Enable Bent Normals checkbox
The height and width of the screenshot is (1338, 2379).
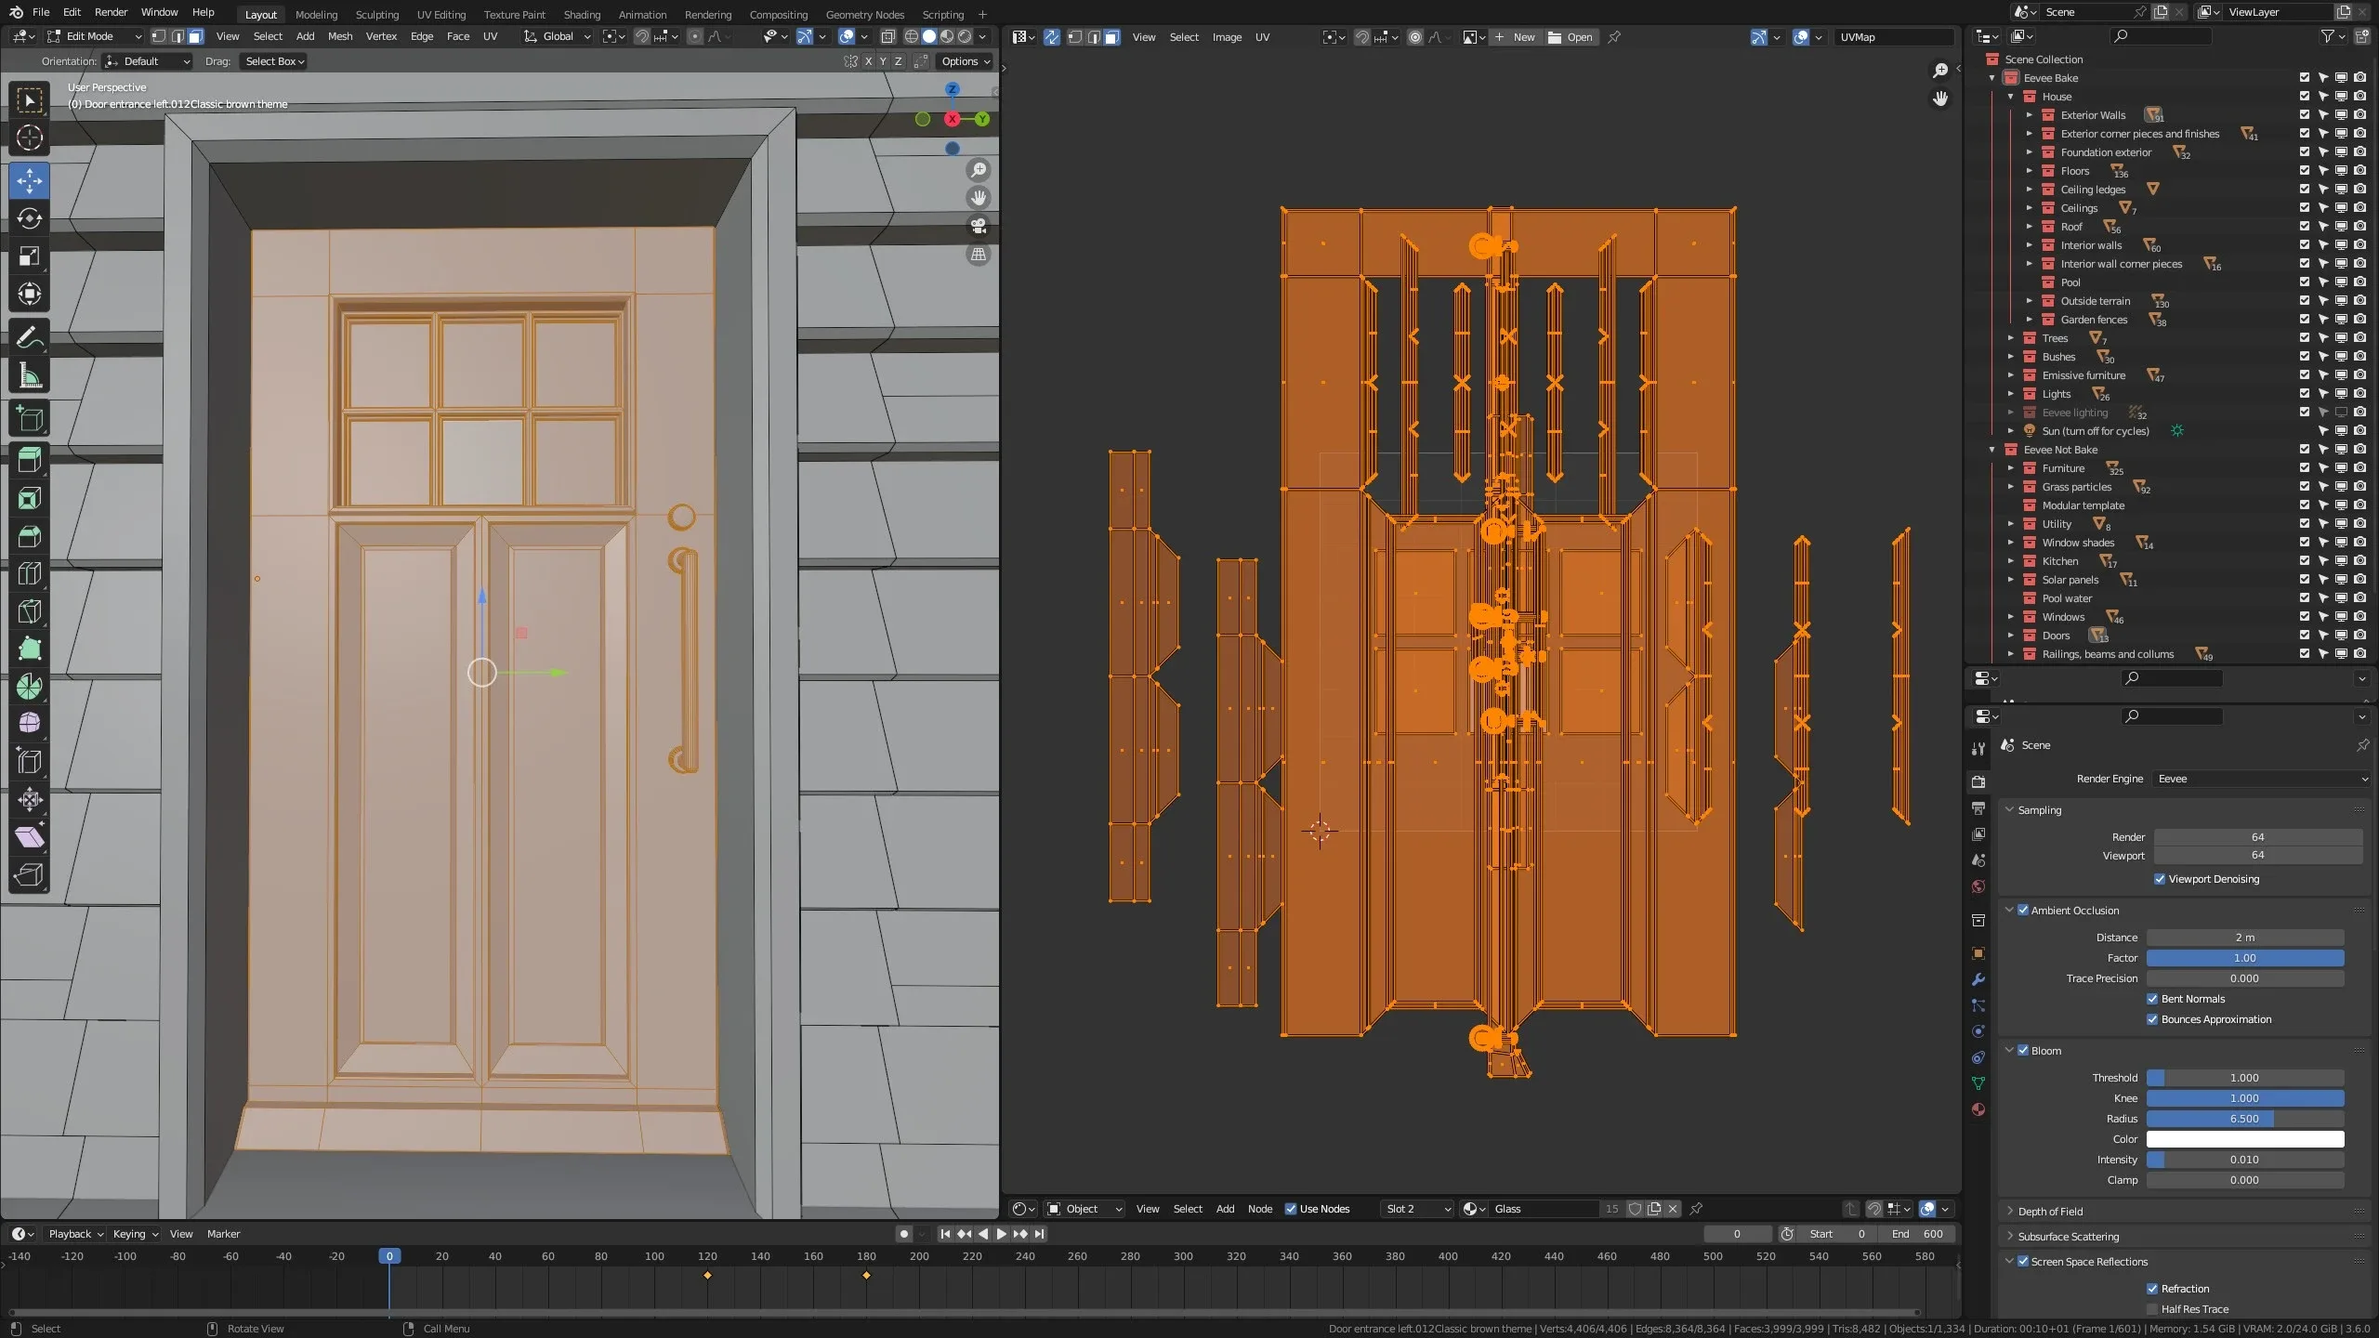point(2153,998)
